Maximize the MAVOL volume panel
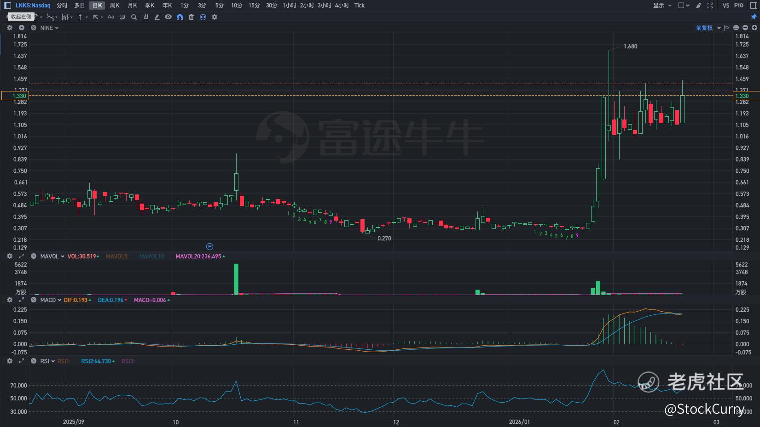The height and width of the screenshot is (427, 760). tap(22, 256)
